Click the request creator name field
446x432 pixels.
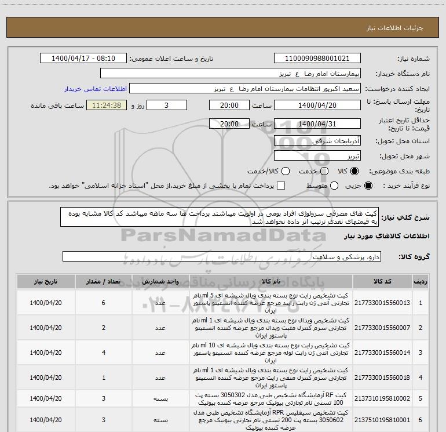click(245, 89)
